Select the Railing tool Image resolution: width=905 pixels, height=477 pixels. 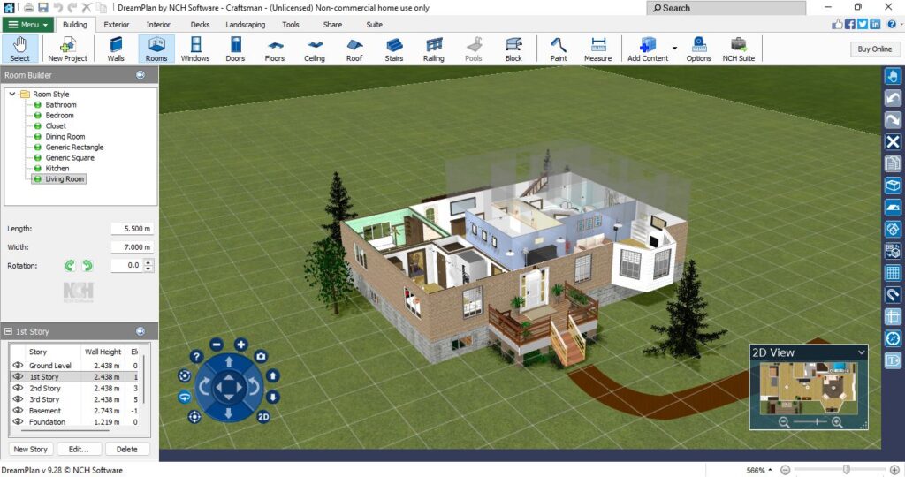pyautogui.click(x=433, y=49)
